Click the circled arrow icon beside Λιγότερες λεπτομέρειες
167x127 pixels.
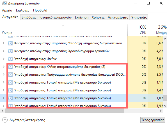click(5, 120)
